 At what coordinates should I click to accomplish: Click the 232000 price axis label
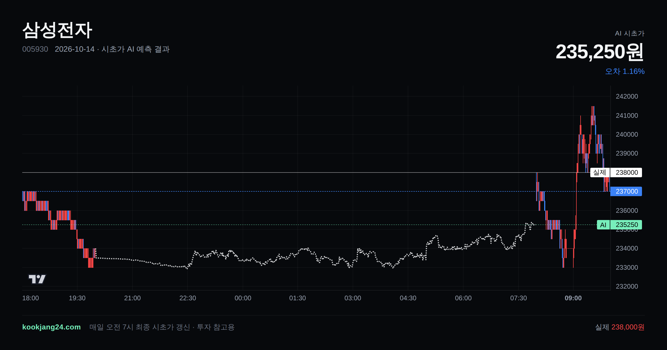tap(627, 286)
